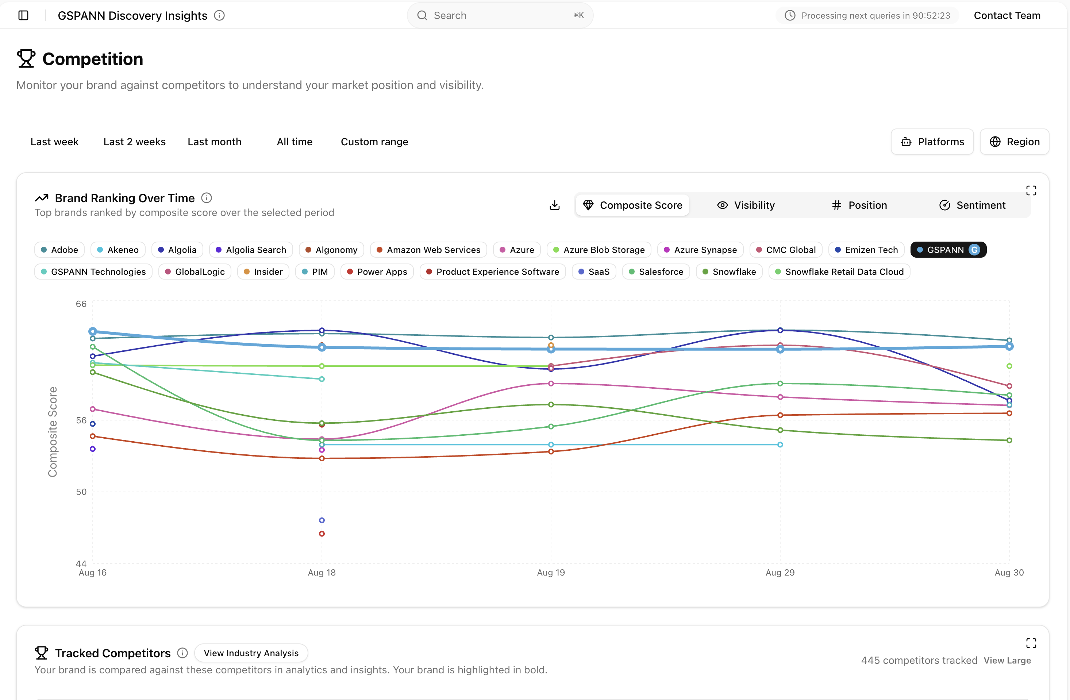Switch chart to Visibility metric
Viewport: 1070px width, 700px height.
[x=746, y=205]
